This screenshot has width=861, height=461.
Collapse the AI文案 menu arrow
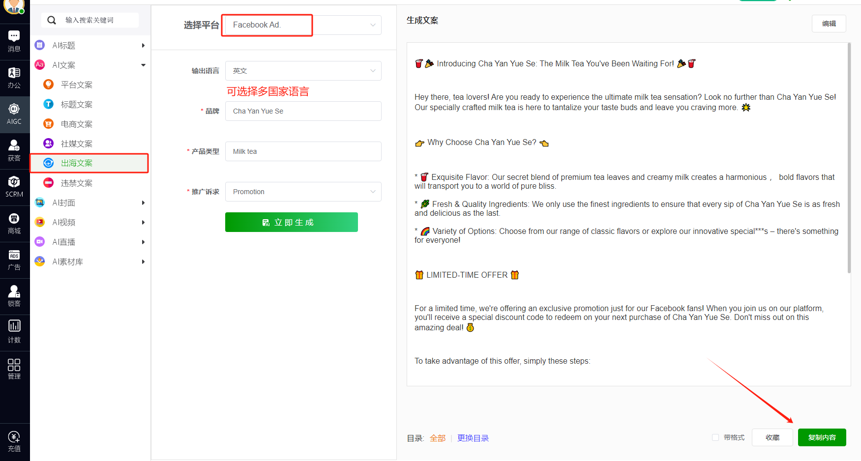143,65
